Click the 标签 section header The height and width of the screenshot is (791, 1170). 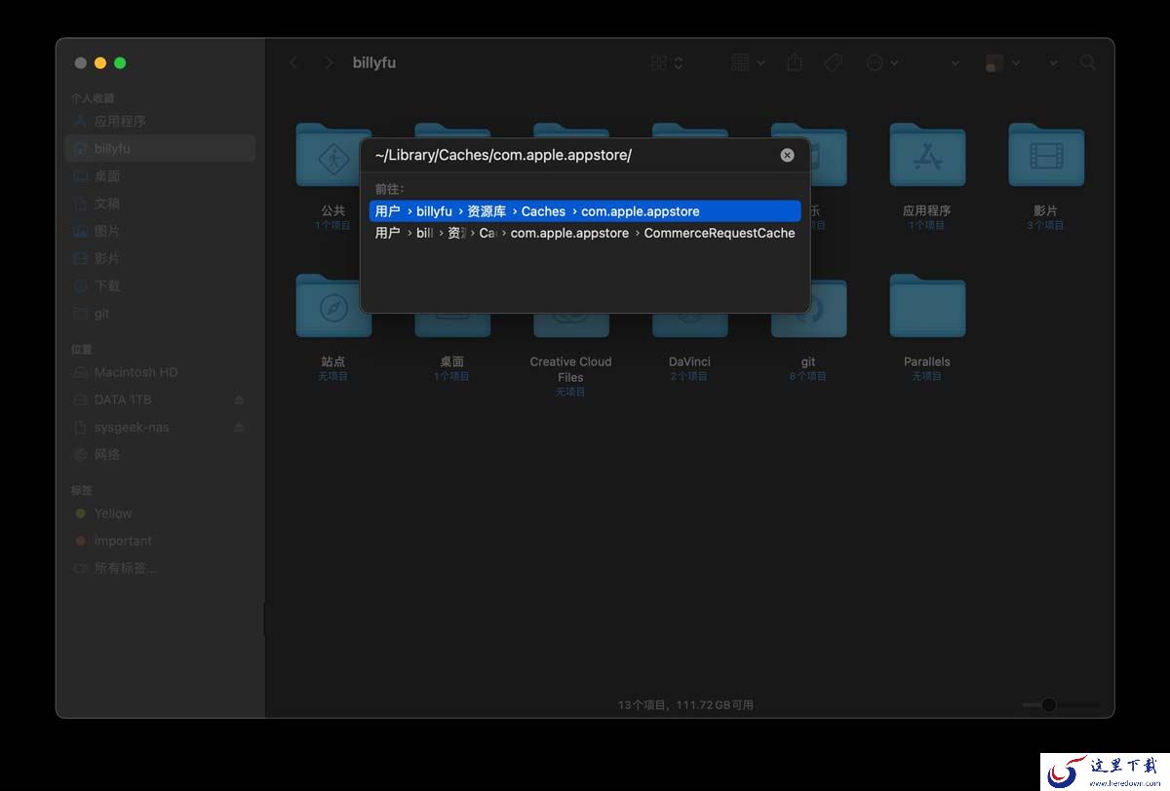pyautogui.click(x=82, y=490)
